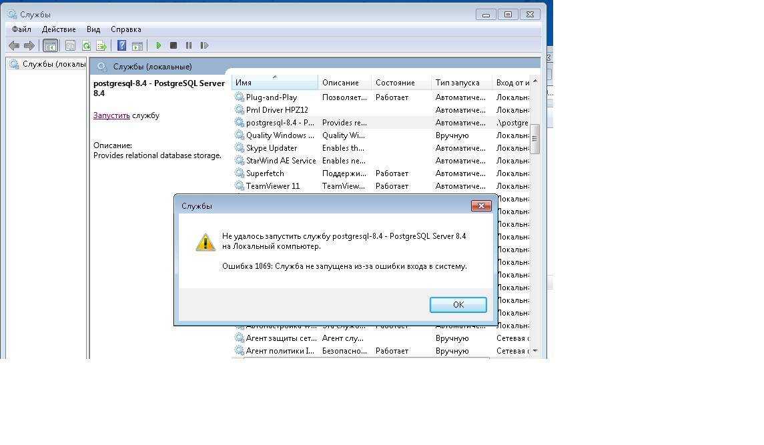Select the TeamViewer 11 service row
764x445 pixels.
point(382,186)
